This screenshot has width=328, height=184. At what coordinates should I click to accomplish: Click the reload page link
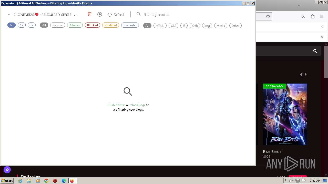click(138, 105)
